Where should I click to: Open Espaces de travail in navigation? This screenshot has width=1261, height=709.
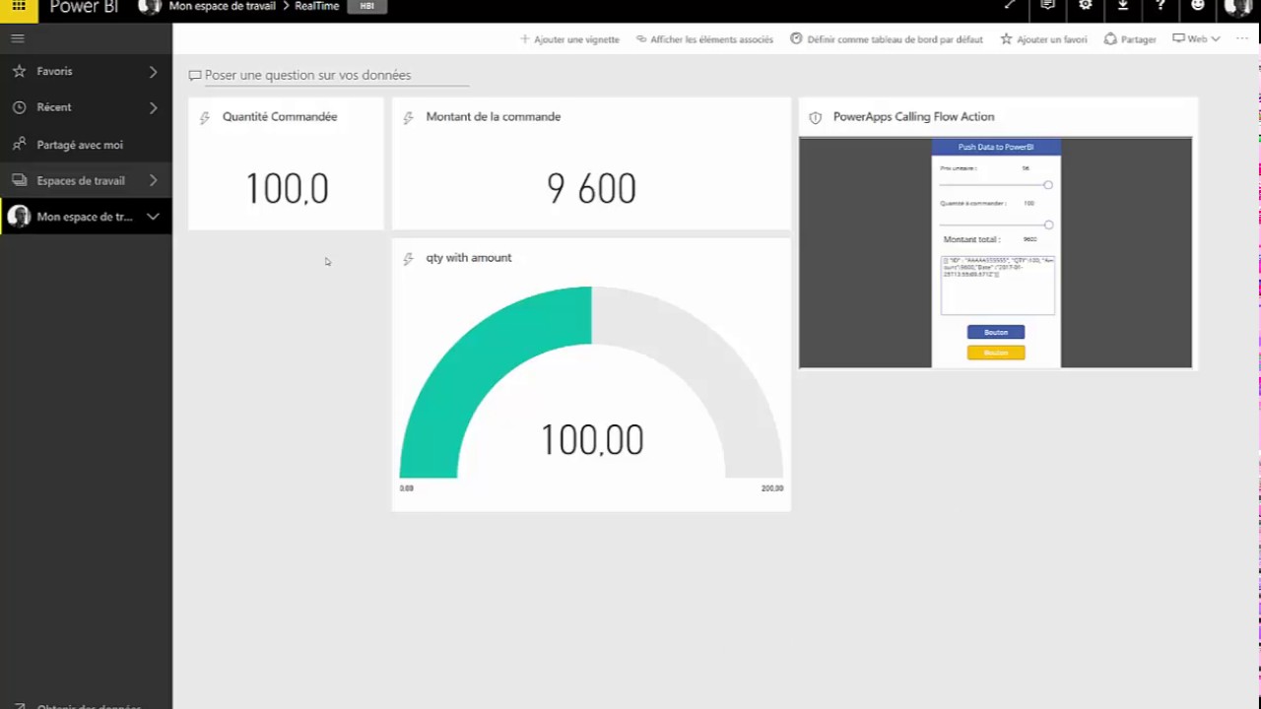coord(86,180)
